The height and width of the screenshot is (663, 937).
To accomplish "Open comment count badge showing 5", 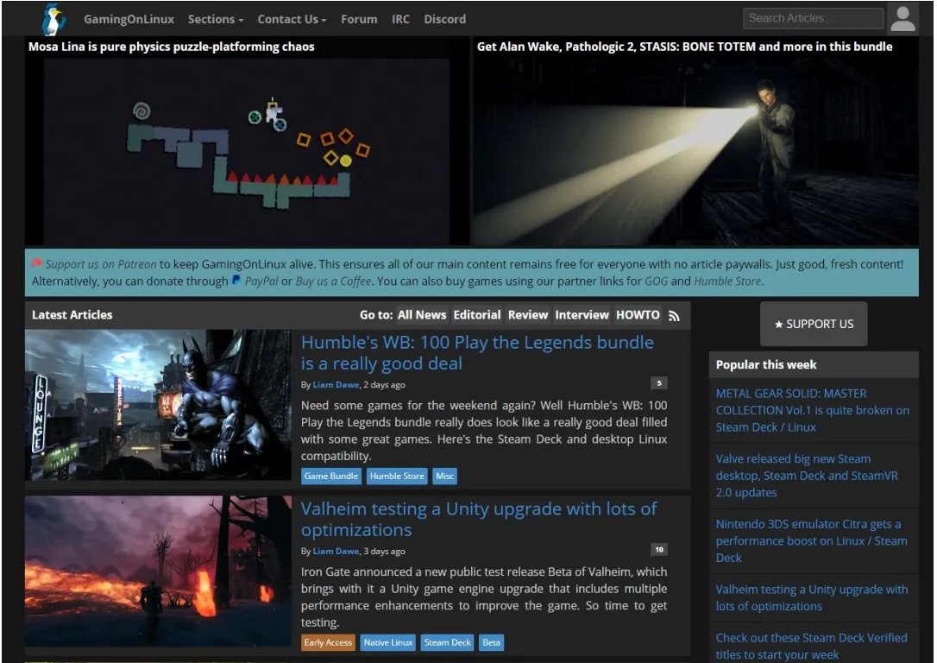I will coord(658,383).
